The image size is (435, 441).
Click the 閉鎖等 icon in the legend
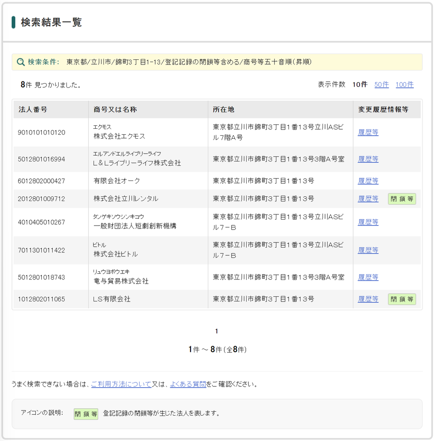coord(86,414)
